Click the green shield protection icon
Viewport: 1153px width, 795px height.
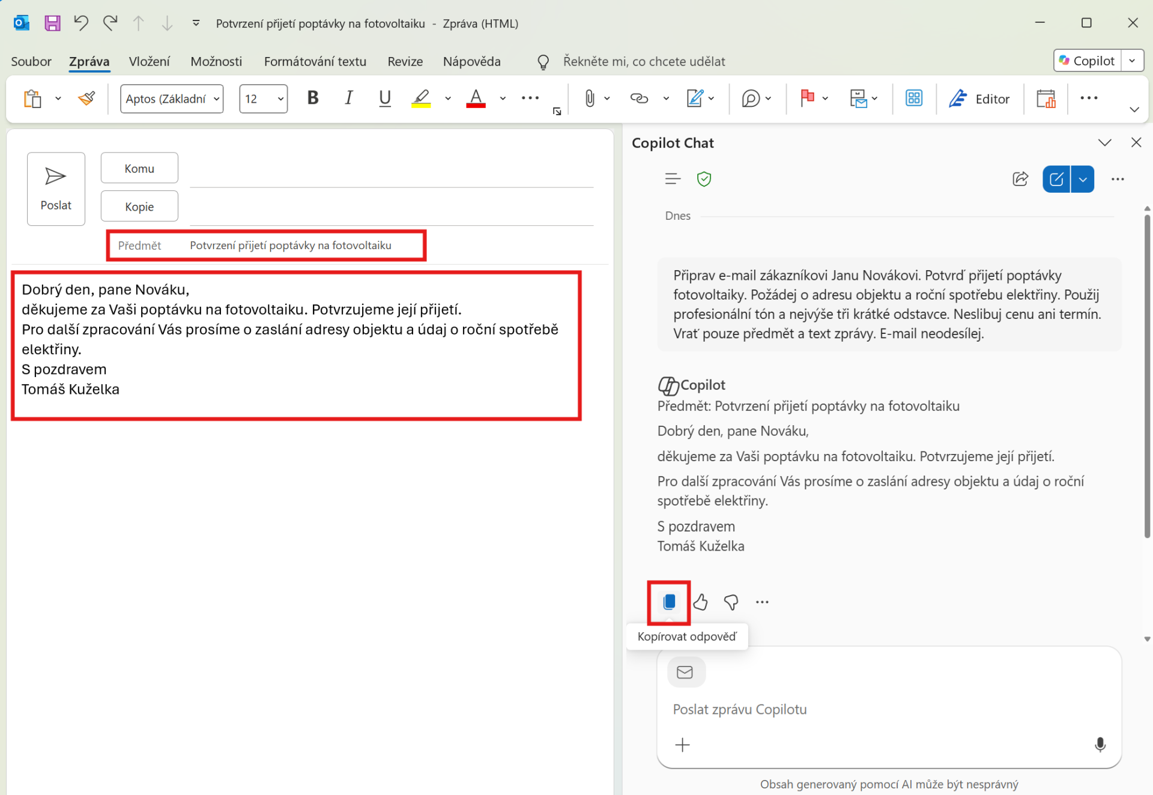tap(704, 179)
